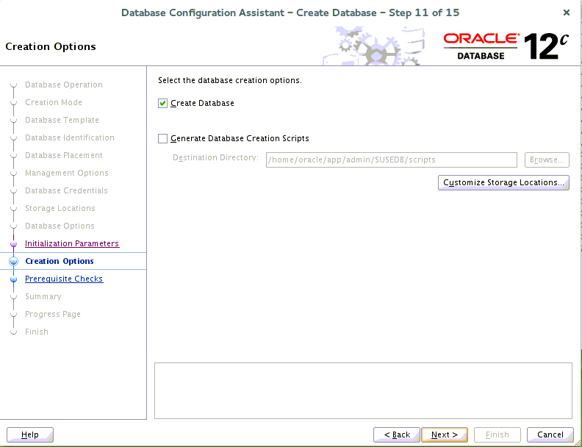This screenshot has height=447, width=582.
Task: Enable Generate Database Creation Scripts checkbox
Action: coord(163,139)
